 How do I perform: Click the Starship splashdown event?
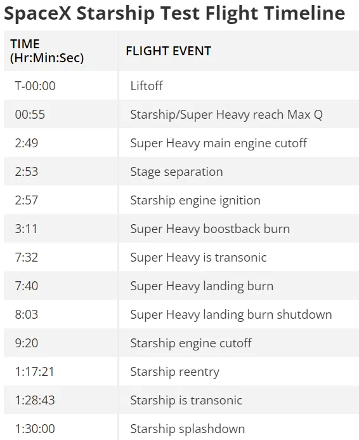click(x=188, y=429)
